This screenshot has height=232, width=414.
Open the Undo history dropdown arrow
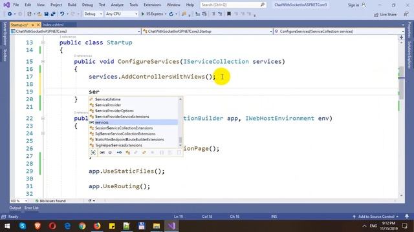(x=67, y=14)
